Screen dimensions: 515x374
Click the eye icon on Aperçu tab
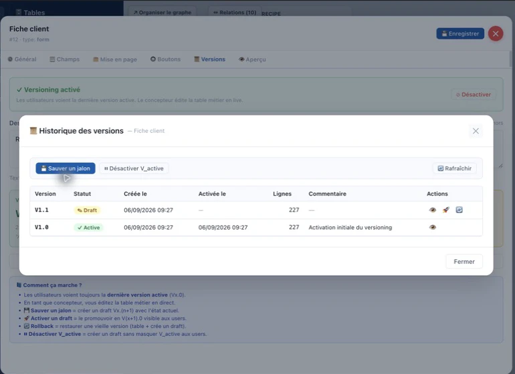coord(241,59)
